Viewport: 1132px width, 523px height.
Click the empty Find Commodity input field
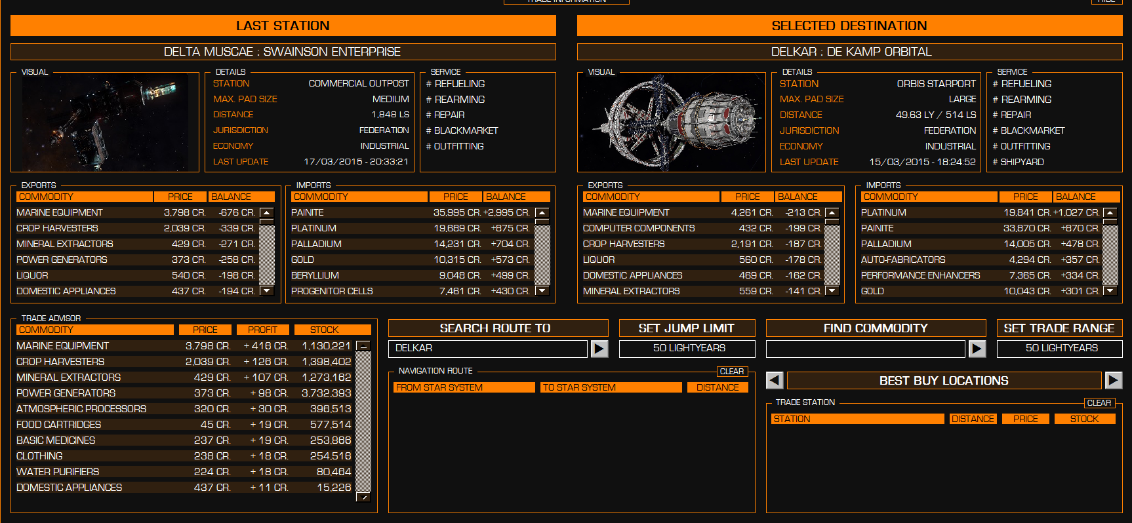pos(866,349)
